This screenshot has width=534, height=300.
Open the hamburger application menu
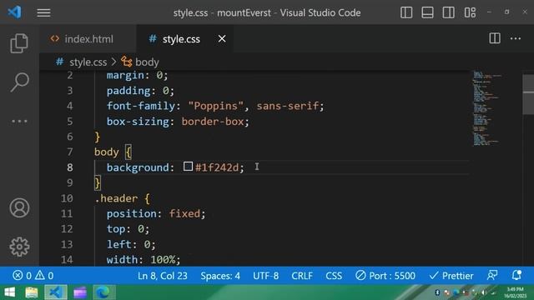tap(43, 13)
